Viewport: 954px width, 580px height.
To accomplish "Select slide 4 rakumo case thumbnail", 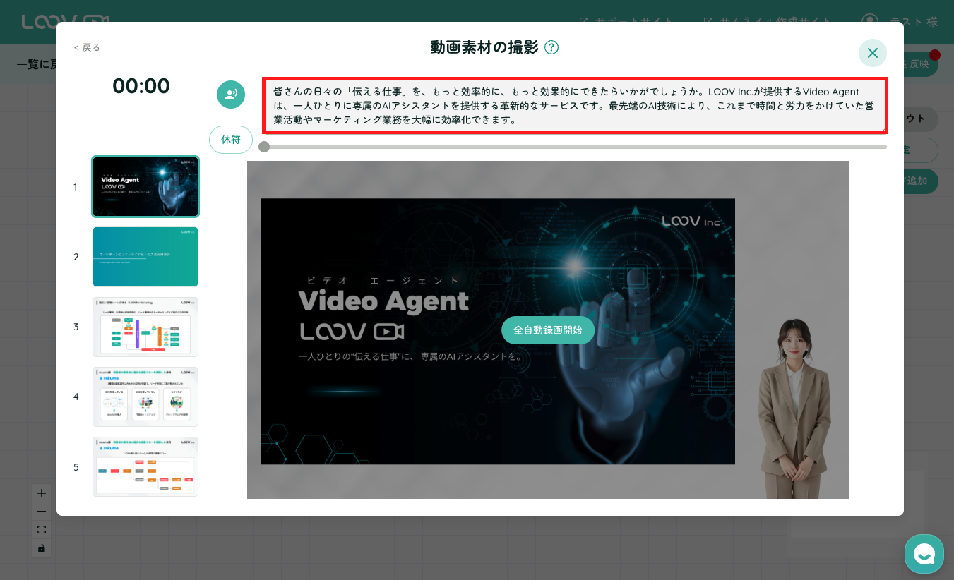I will (145, 397).
